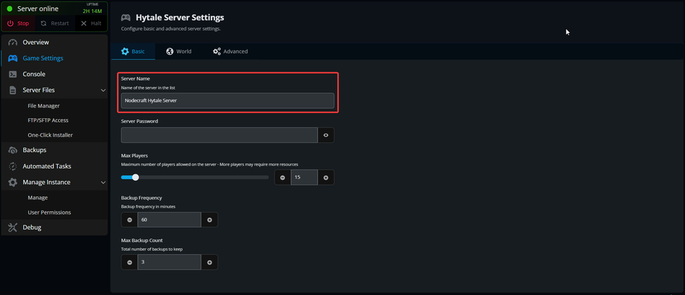
Task: Click the Manage Instance gear icon
Action: click(12, 182)
